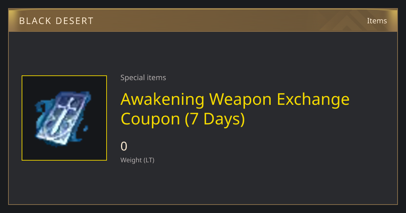
Task: Click the Weight (LT) label
Action: point(137,160)
